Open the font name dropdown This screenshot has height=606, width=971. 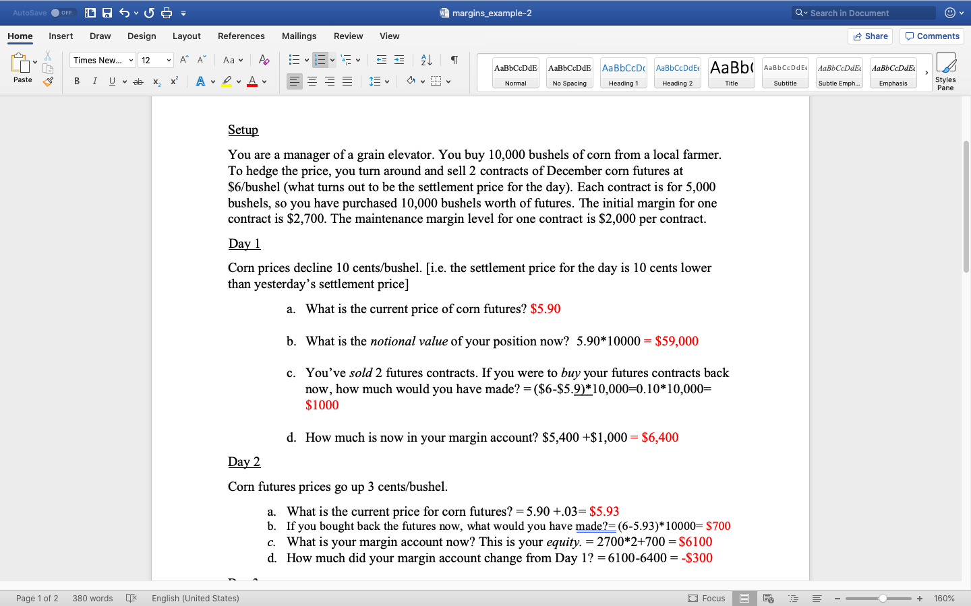(x=102, y=60)
